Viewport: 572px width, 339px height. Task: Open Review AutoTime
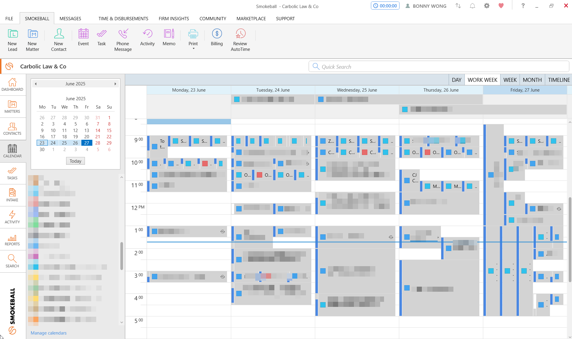pos(240,40)
